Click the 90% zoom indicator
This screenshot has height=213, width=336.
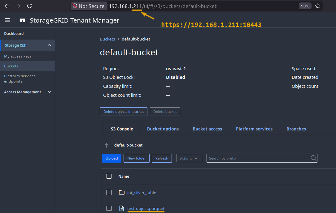tap(305, 6)
